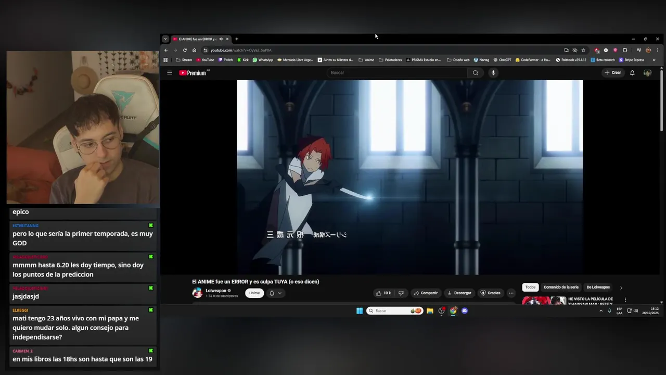Open Lolweapon channel avatar
The width and height of the screenshot is (666, 375).
pyautogui.click(x=197, y=293)
